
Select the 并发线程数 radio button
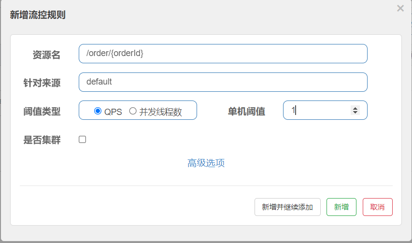133,111
